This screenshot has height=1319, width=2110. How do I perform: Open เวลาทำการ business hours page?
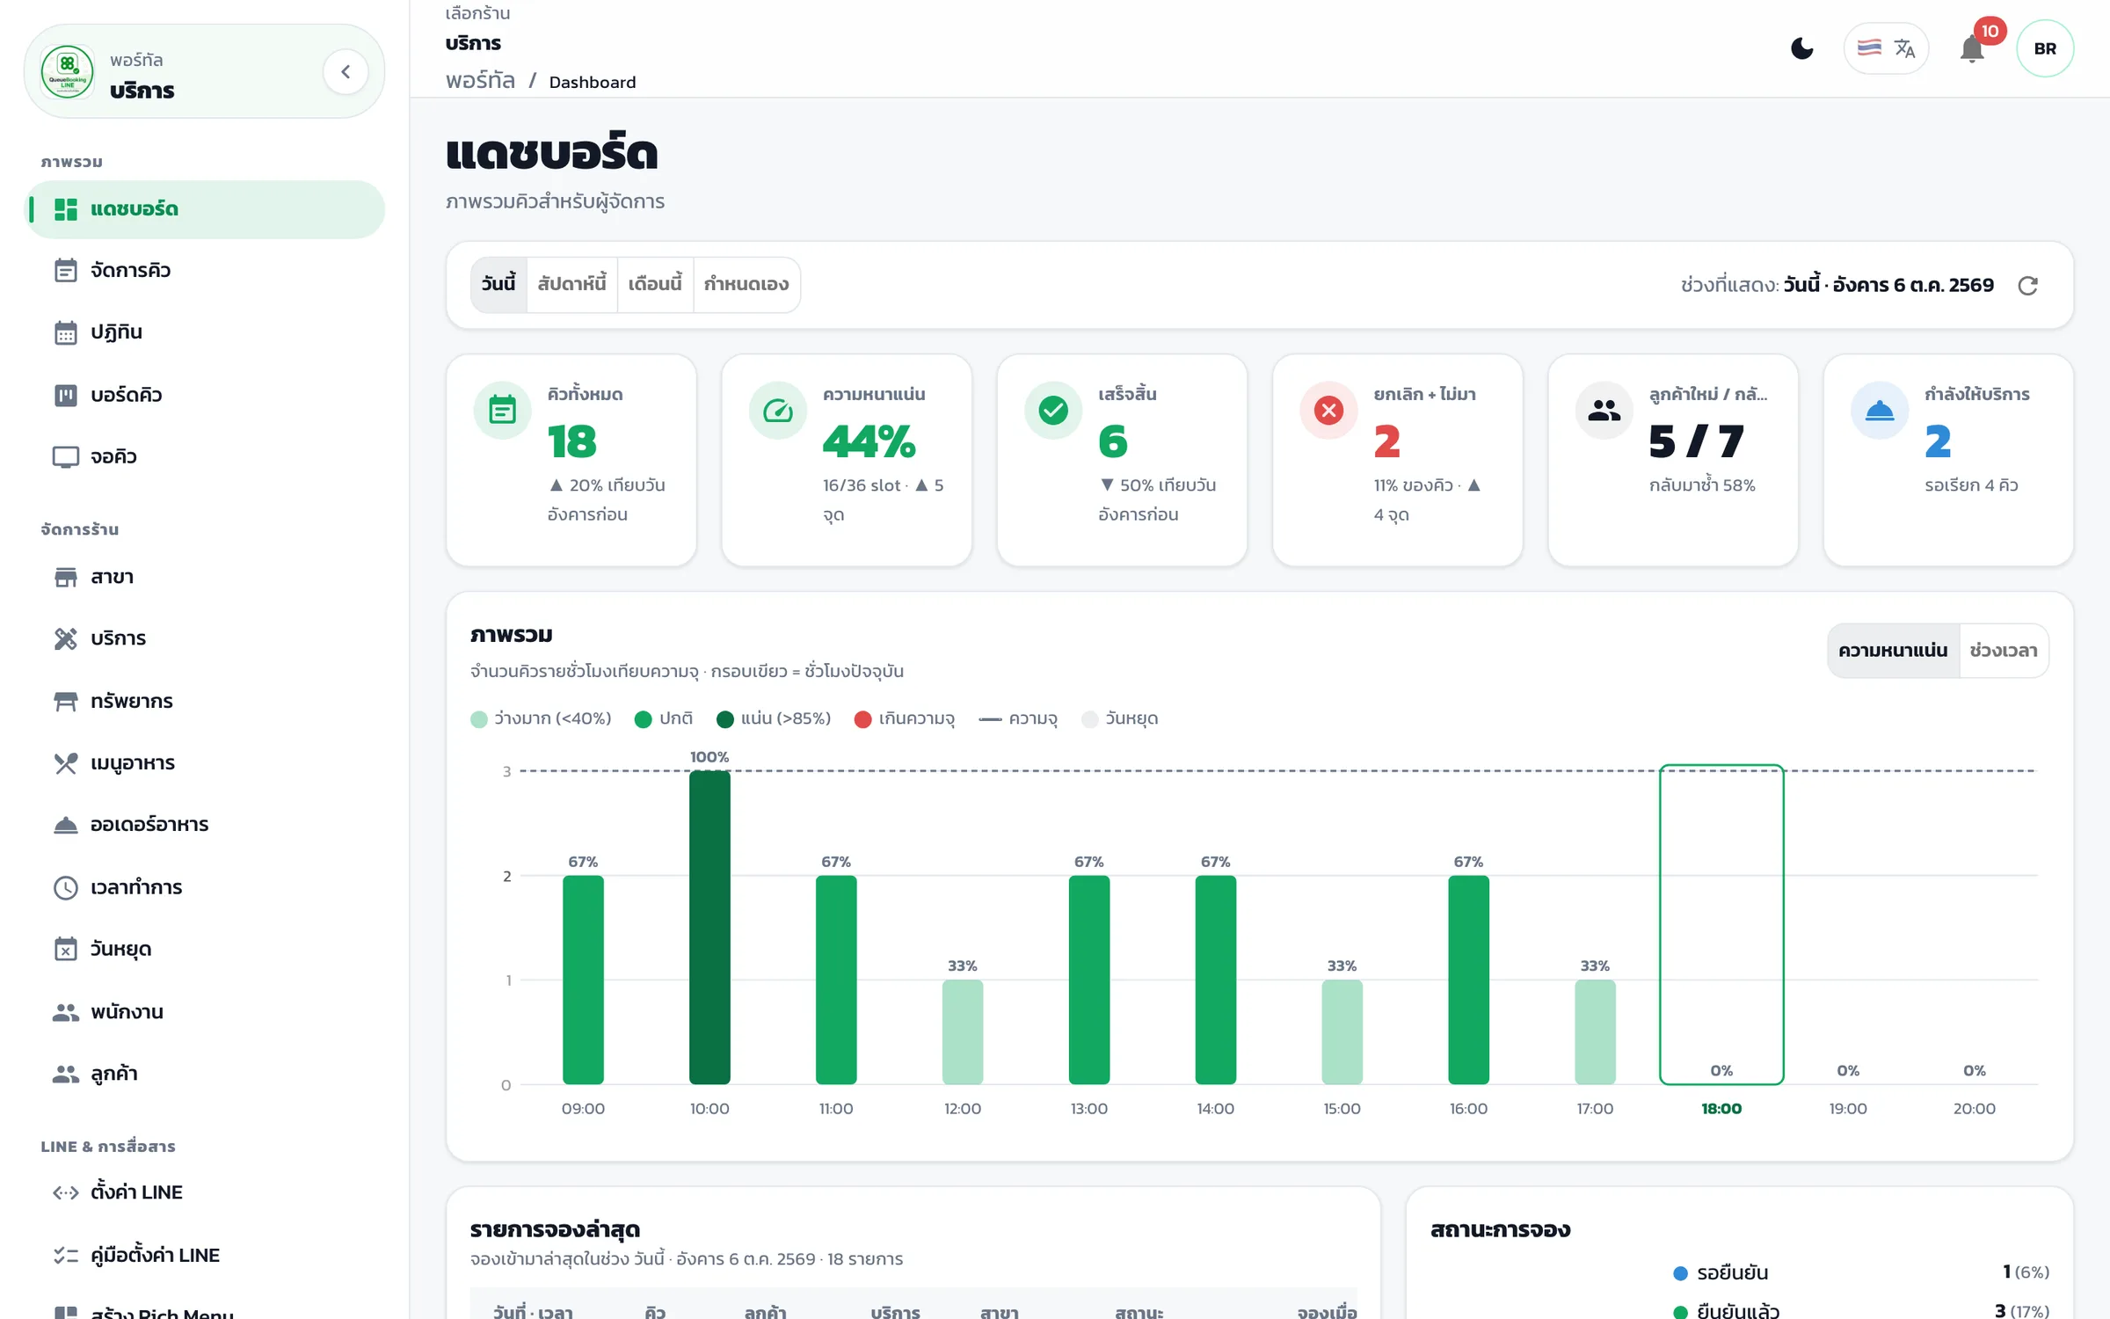click(x=205, y=887)
